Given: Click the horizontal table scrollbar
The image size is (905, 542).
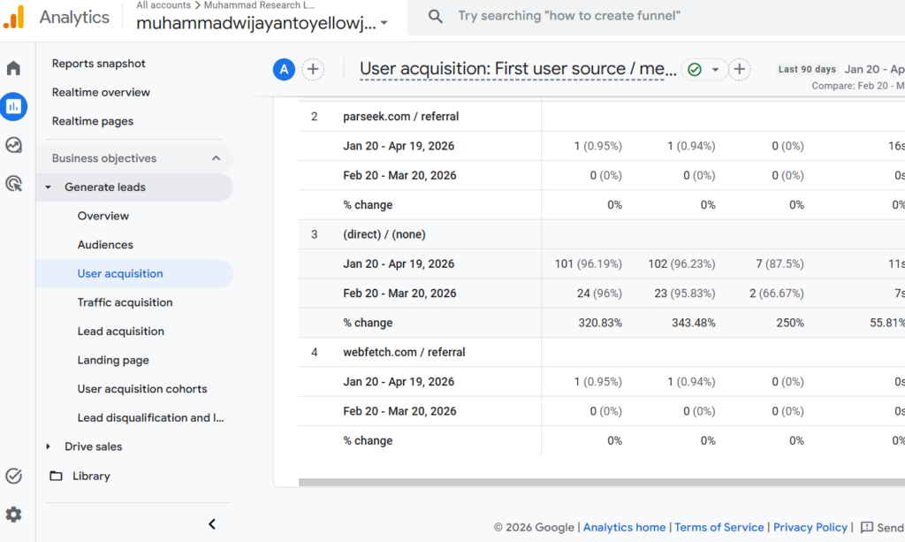Looking at the screenshot, I should pos(601,482).
